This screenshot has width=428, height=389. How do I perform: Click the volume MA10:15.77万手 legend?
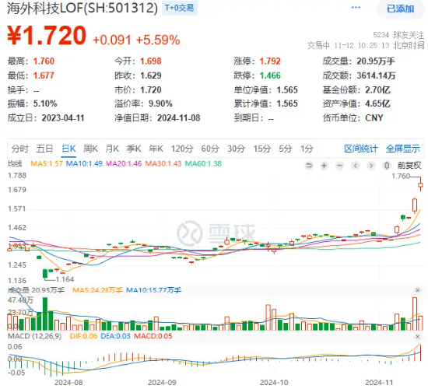153,290
